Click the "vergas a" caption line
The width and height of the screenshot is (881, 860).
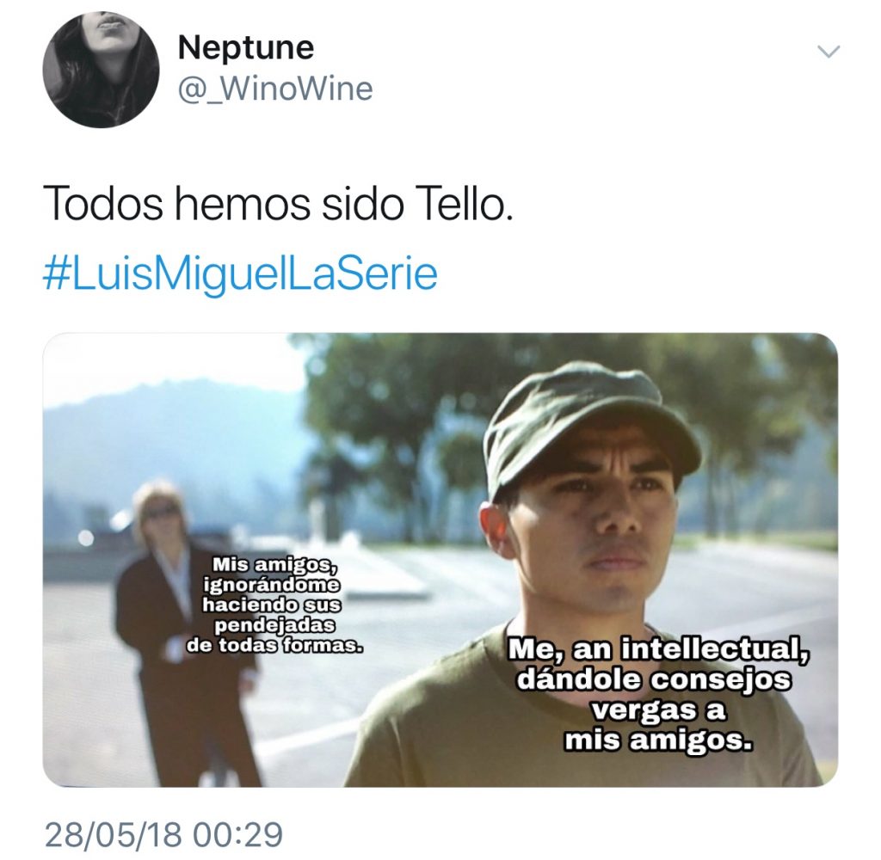pyautogui.click(x=659, y=710)
